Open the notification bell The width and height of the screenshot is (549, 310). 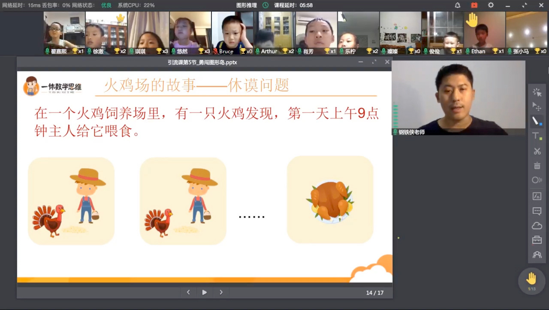coord(458,5)
